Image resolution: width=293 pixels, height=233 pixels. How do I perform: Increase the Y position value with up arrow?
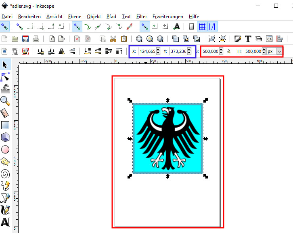(189, 49)
